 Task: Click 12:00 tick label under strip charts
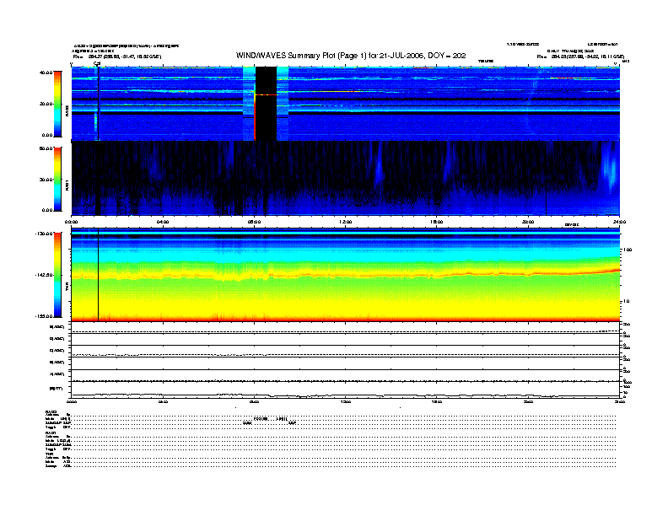(x=346, y=401)
